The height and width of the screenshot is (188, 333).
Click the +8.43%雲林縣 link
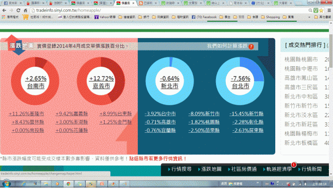[28, 122]
